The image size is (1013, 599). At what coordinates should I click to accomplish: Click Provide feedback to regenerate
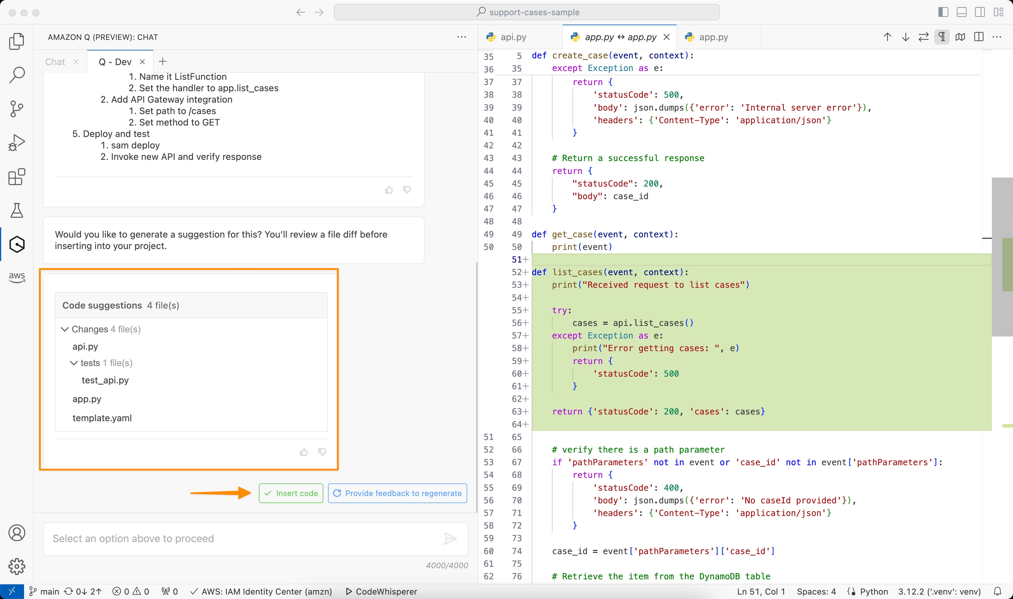[397, 493]
